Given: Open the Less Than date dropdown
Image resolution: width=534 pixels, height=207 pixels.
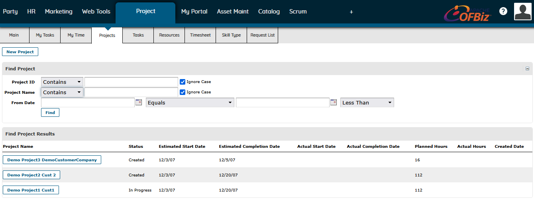Looking at the screenshot, I should [367, 103].
